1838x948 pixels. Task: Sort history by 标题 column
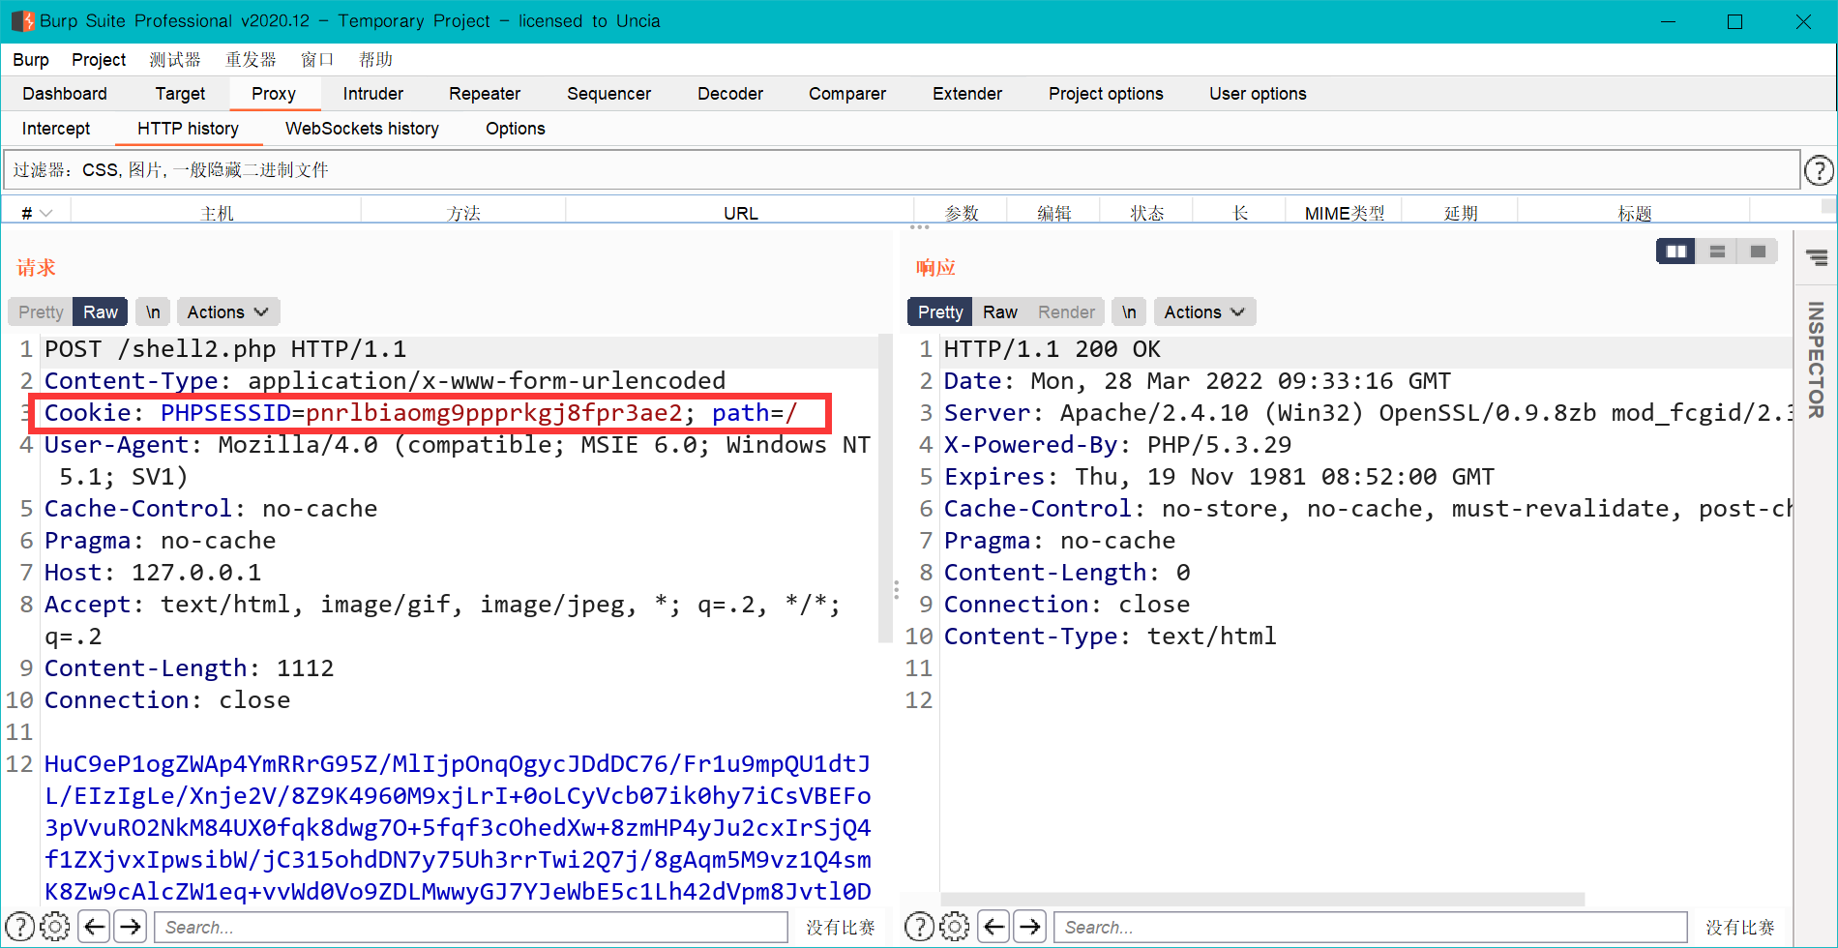click(x=1635, y=213)
